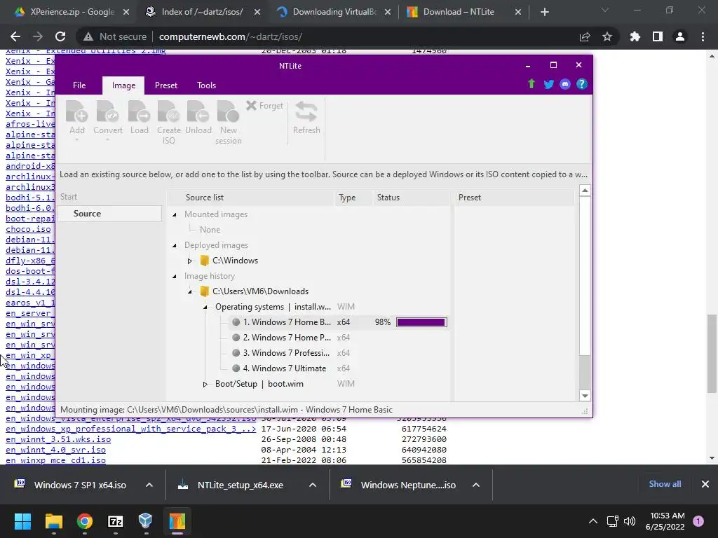Open the NTLite Twitter icon
The height and width of the screenshot is (538, 718).
[548, 84]
